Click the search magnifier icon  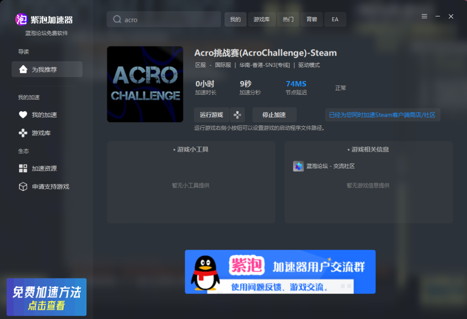coord(117,19)
